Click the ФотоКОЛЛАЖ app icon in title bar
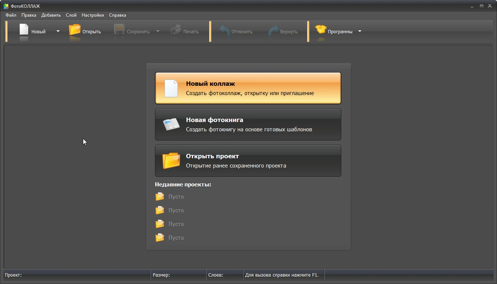497x284 pixels. pos(6,6)
